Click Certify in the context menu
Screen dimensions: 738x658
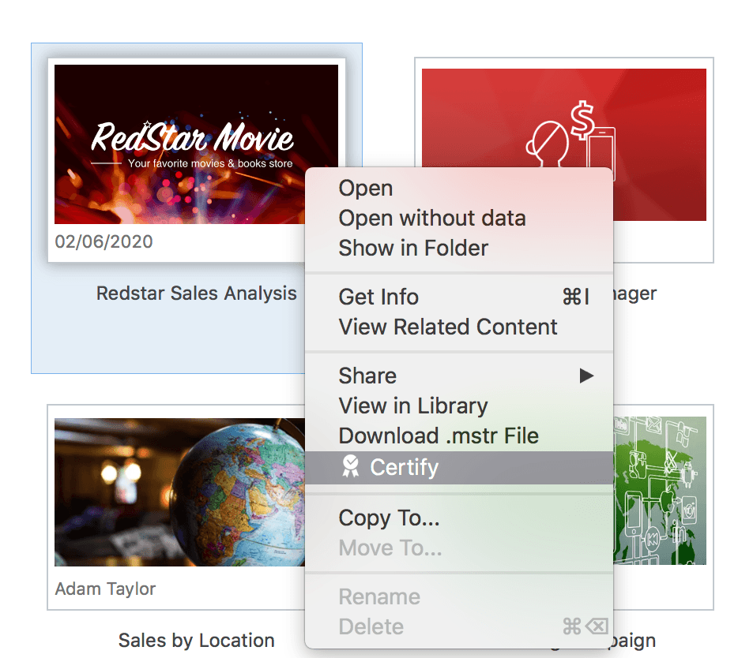pyautogui.click(x=404, y=468)
